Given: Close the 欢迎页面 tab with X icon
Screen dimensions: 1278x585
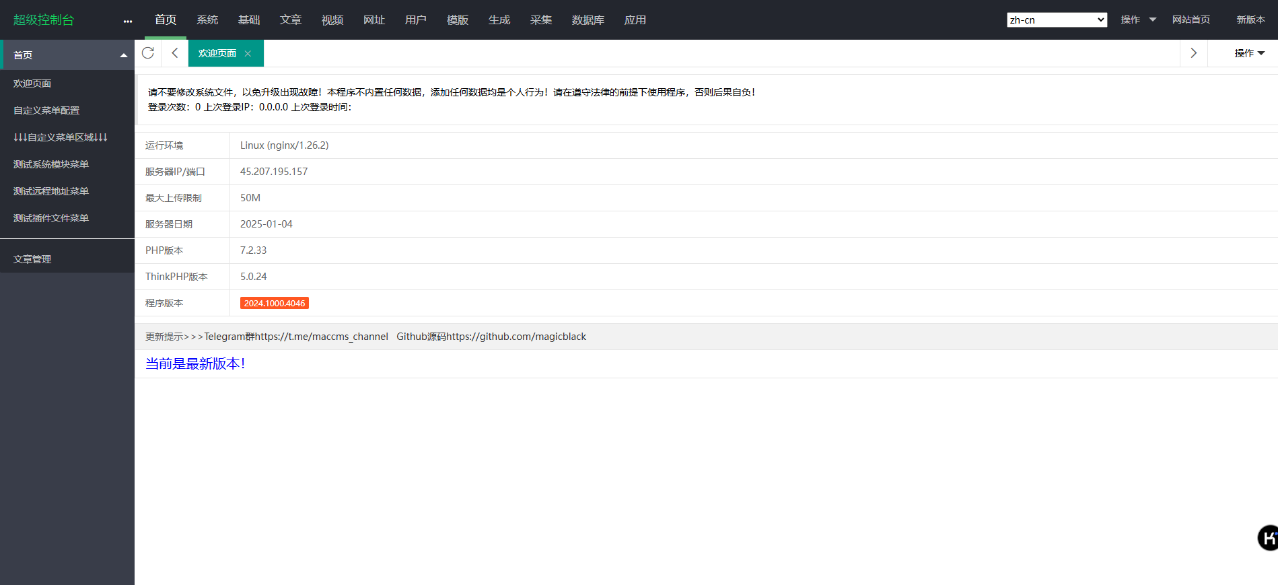Looking at the screenshot, I should [248, 54].
